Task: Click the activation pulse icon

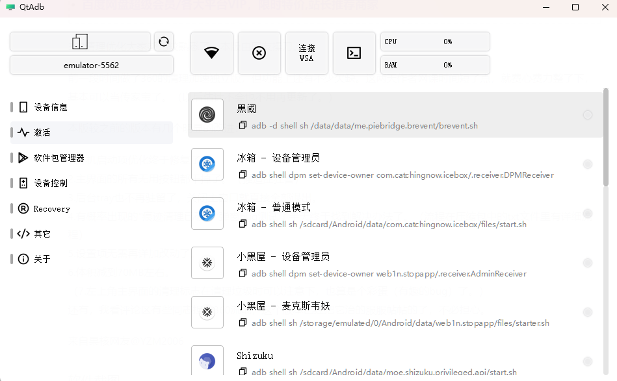Action: [x=23, y=133]
